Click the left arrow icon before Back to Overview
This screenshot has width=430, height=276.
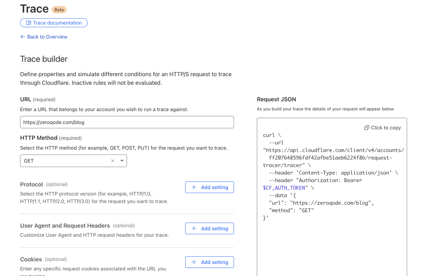coord(23,37)
